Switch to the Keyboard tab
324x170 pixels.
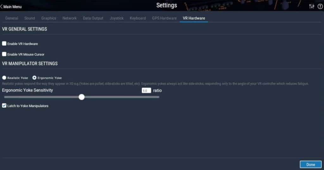(138, 18)
